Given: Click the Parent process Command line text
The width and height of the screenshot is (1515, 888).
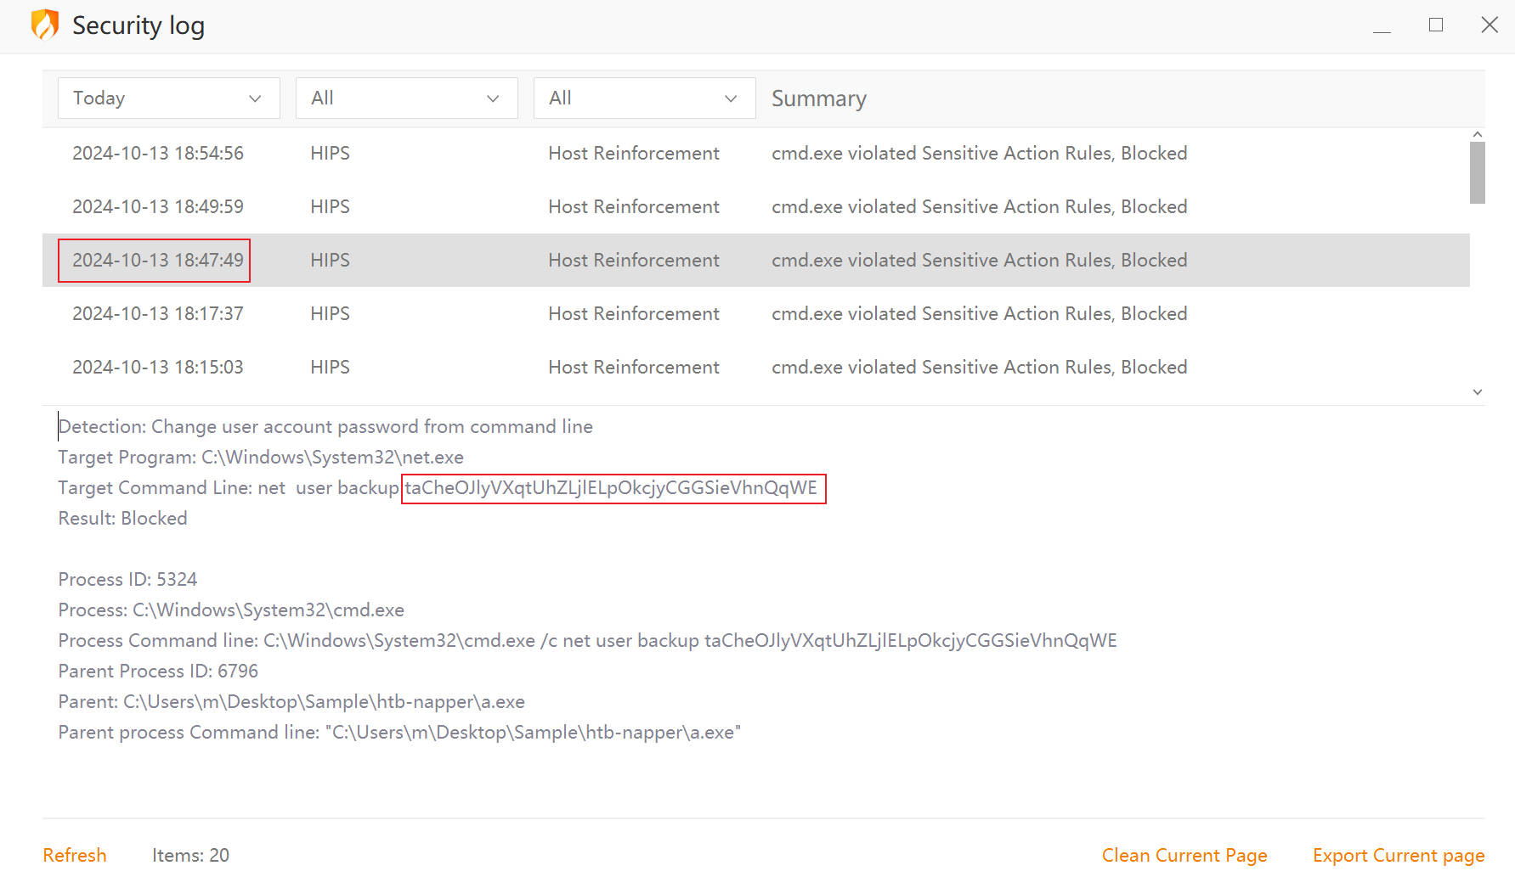Looking at the screenshot, I should [399, 733].
